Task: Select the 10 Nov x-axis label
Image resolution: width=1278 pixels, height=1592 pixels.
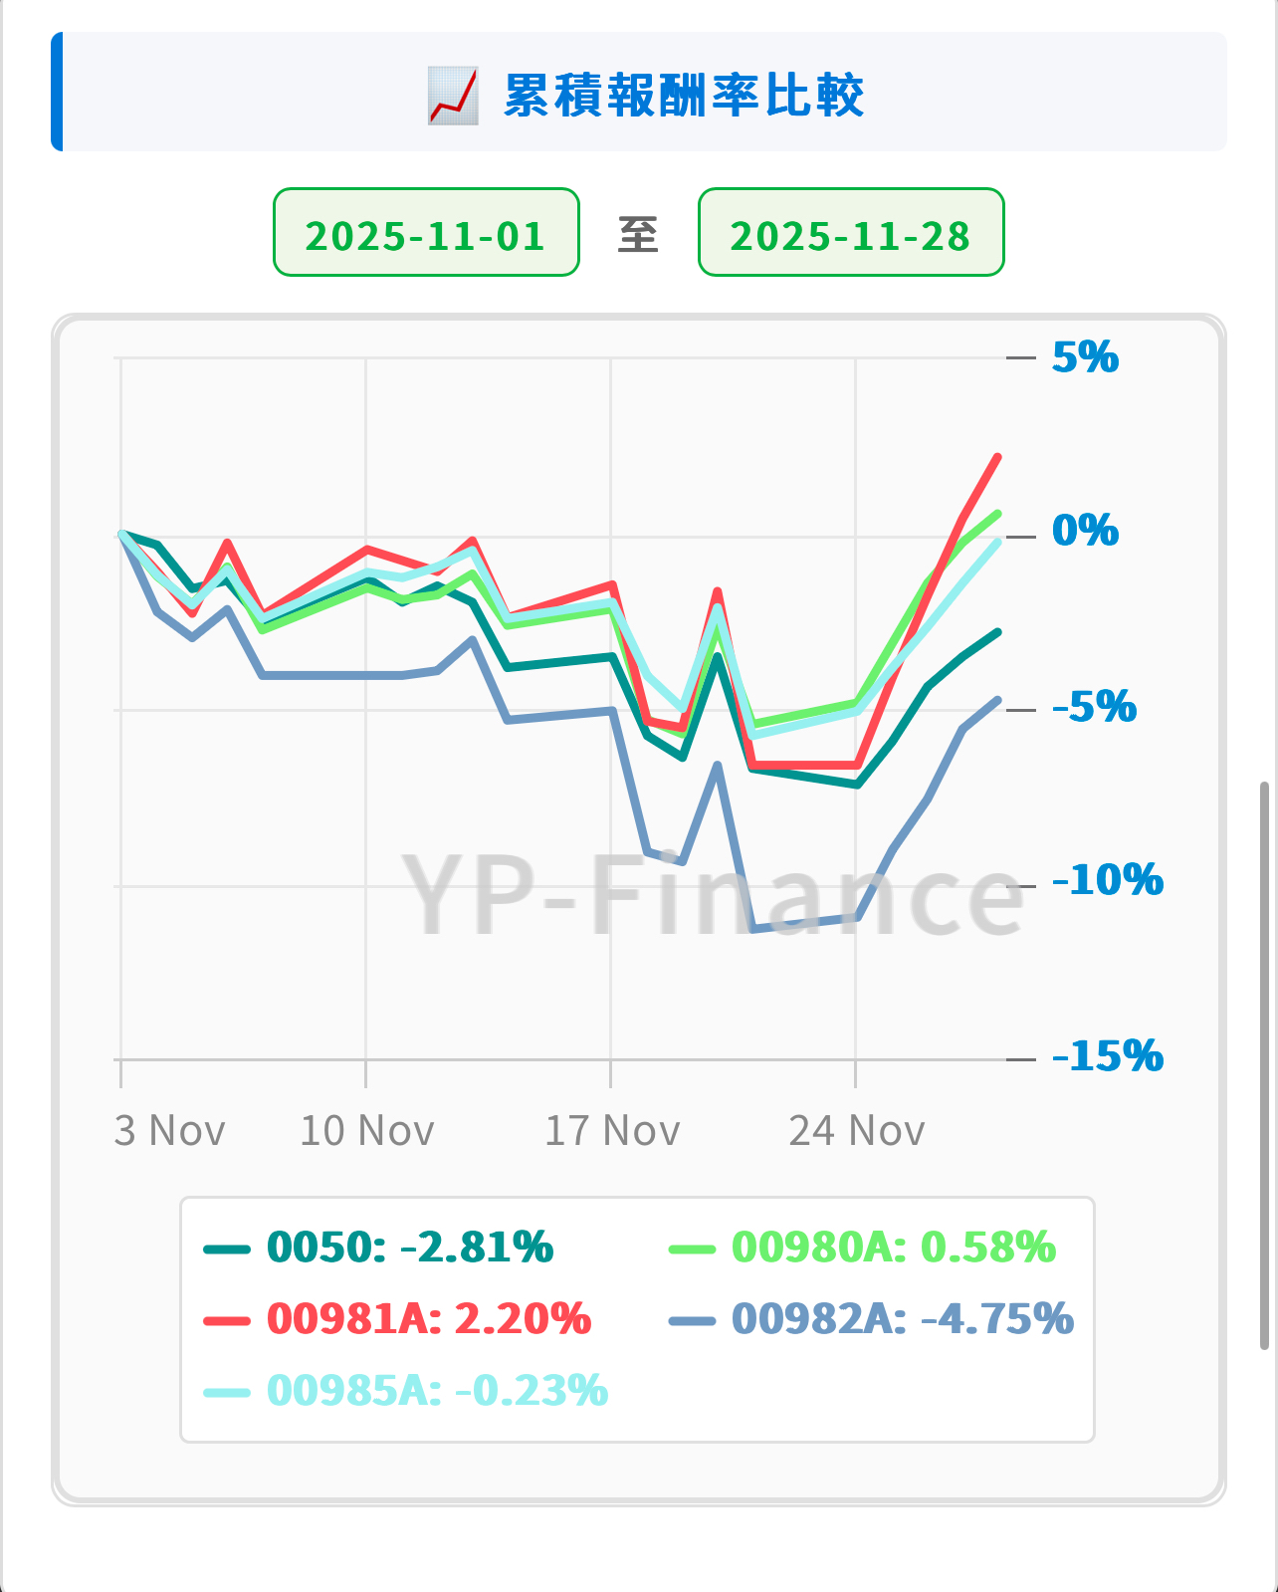Action: [x=367, y=1131]
